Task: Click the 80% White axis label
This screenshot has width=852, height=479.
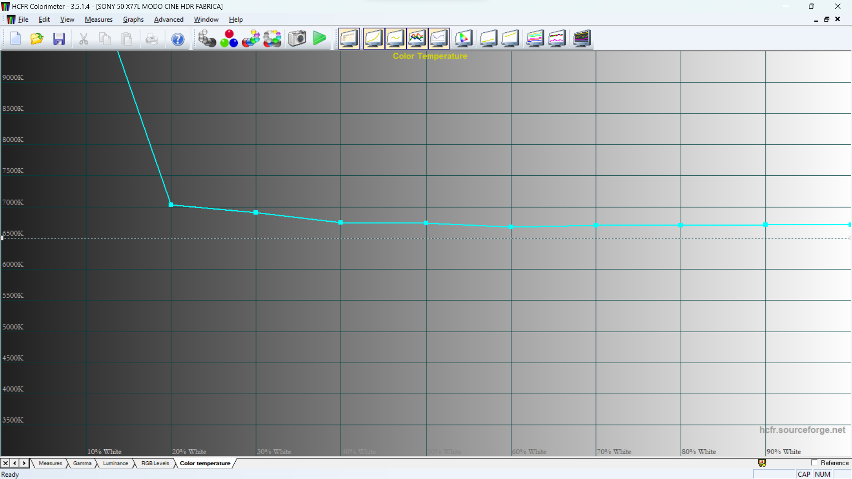Action: tap(699, 452)
